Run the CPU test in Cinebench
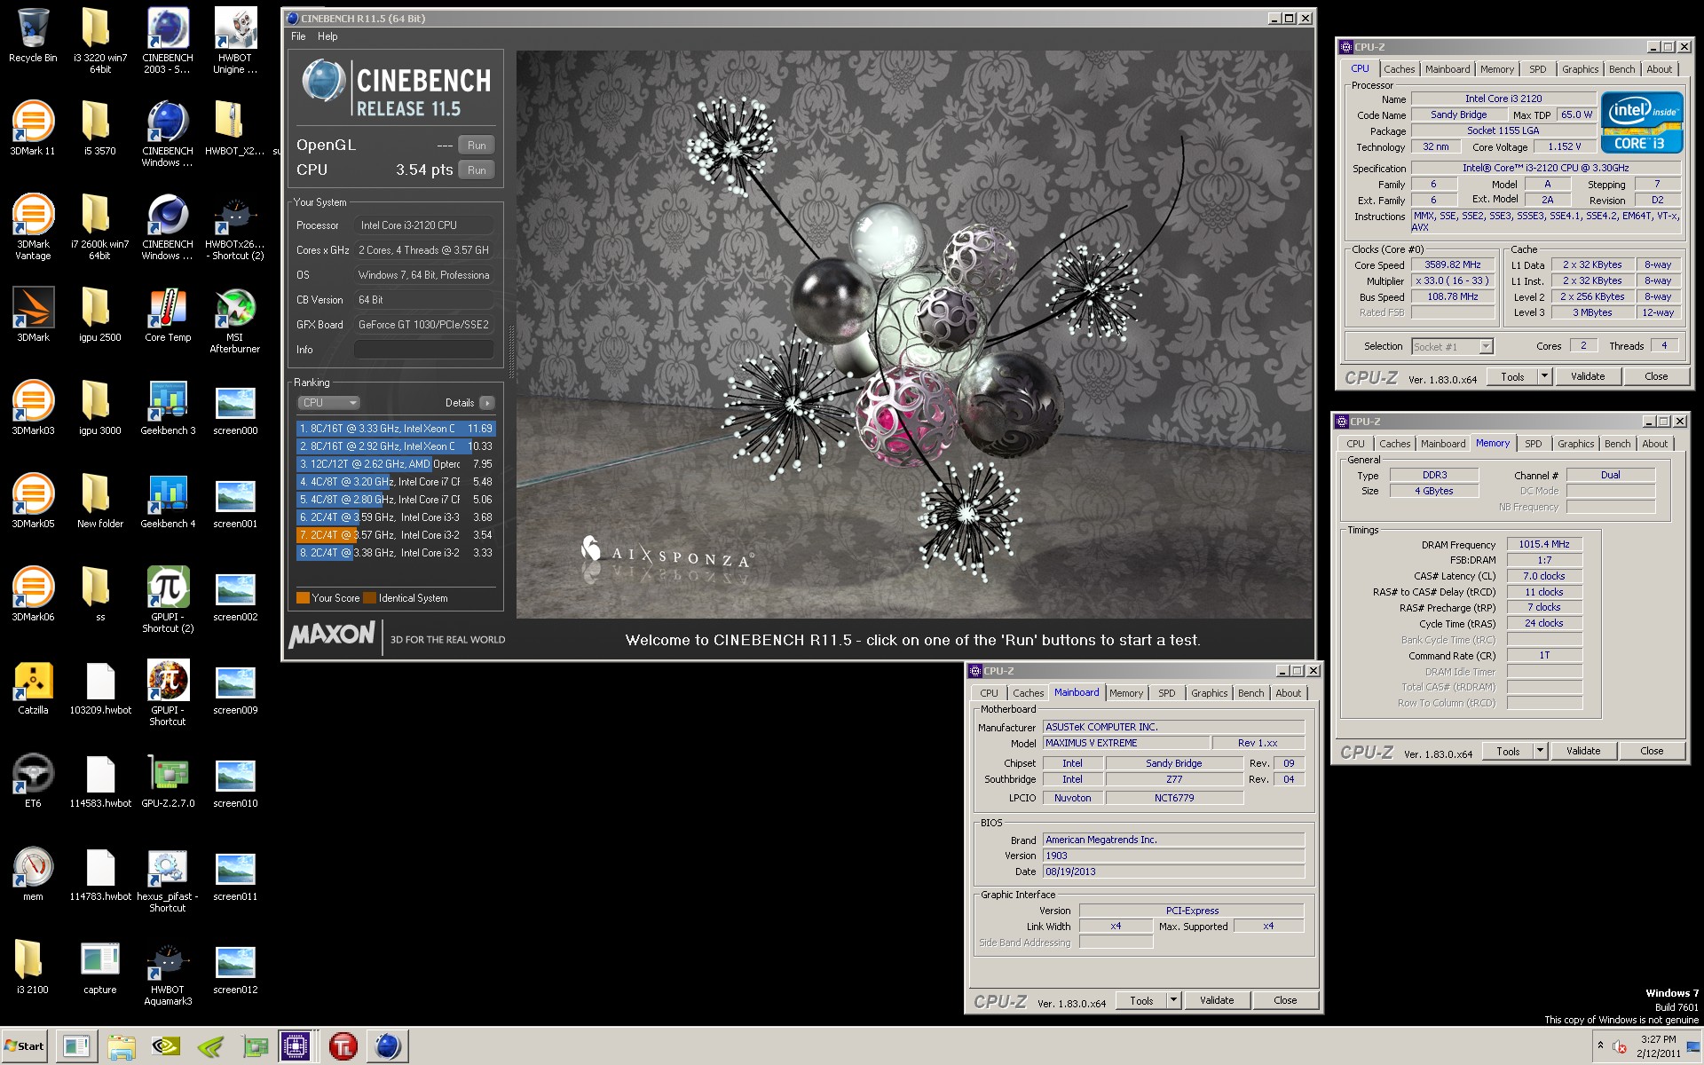The image size is (1704, 1065). pos(477,170)
